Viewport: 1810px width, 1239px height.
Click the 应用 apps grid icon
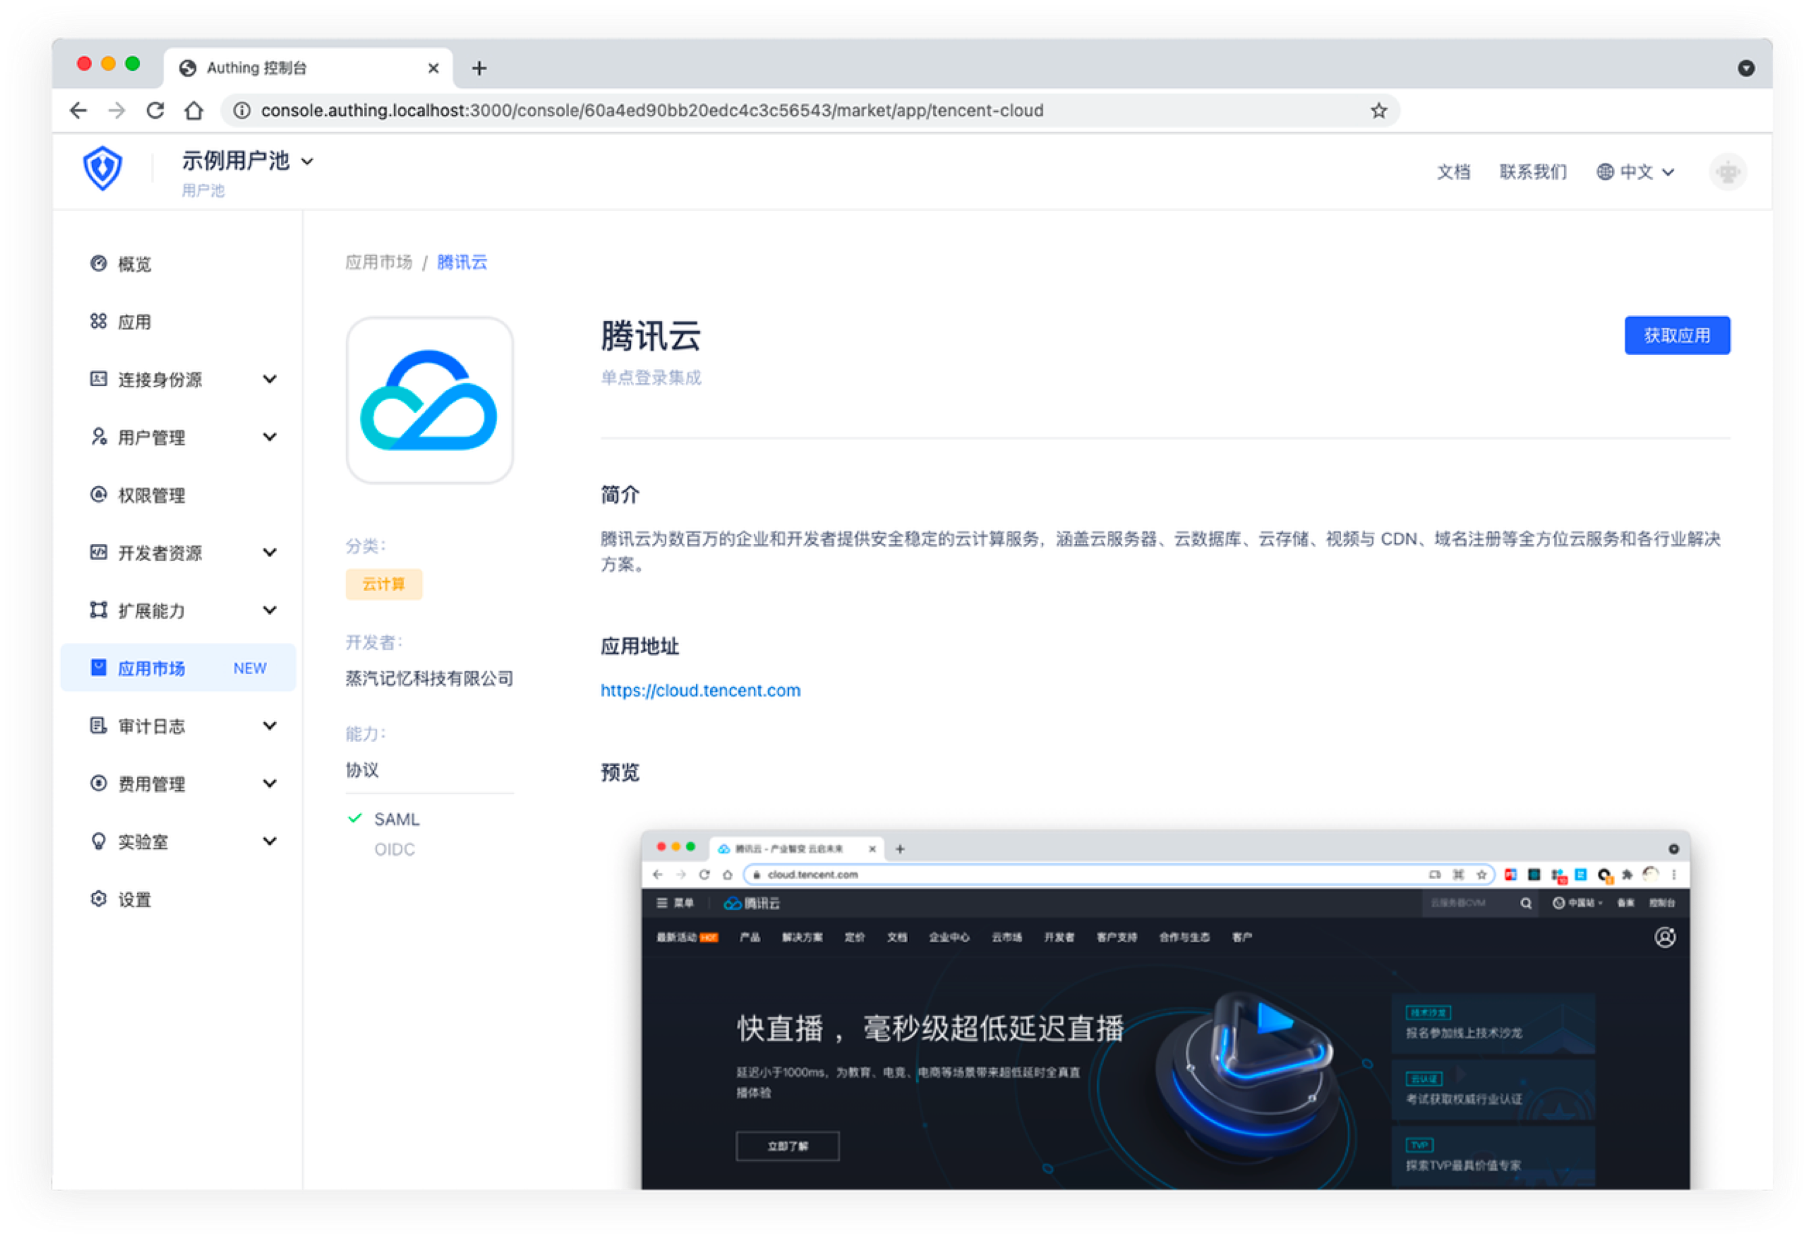(98, 321)
